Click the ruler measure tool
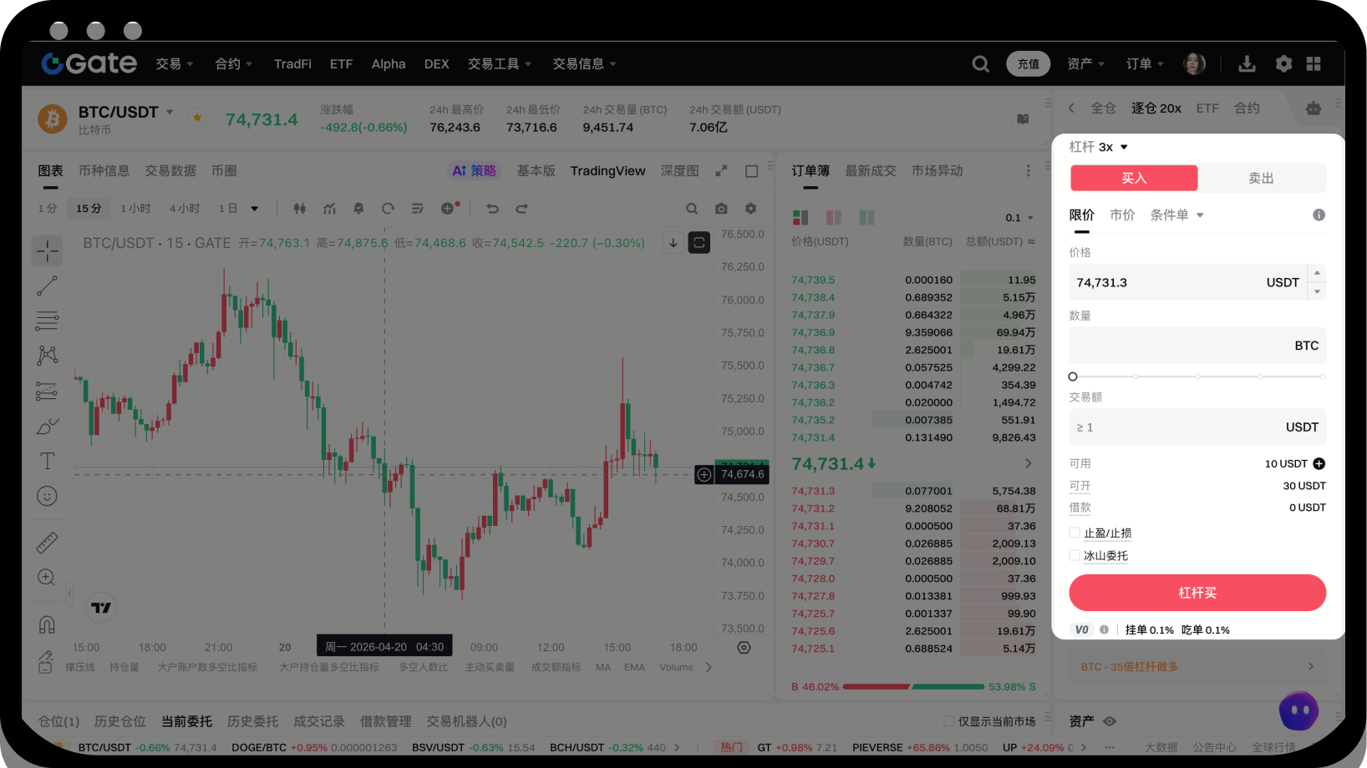 (47, 543)
